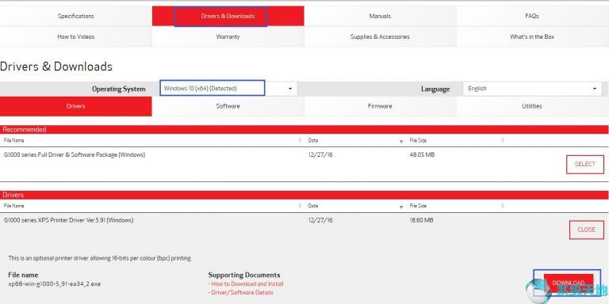Open the Operating System dropdown
Screen dimensions: 609x304
tap(228, 89)
